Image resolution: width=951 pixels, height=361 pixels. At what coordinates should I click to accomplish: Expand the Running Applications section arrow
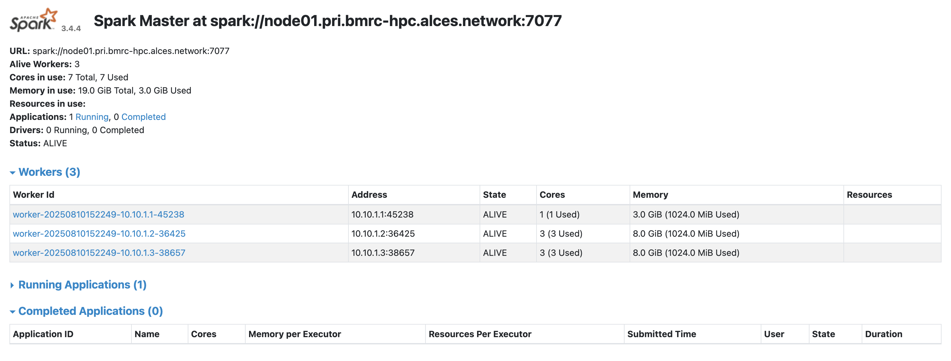coord(12,285)
